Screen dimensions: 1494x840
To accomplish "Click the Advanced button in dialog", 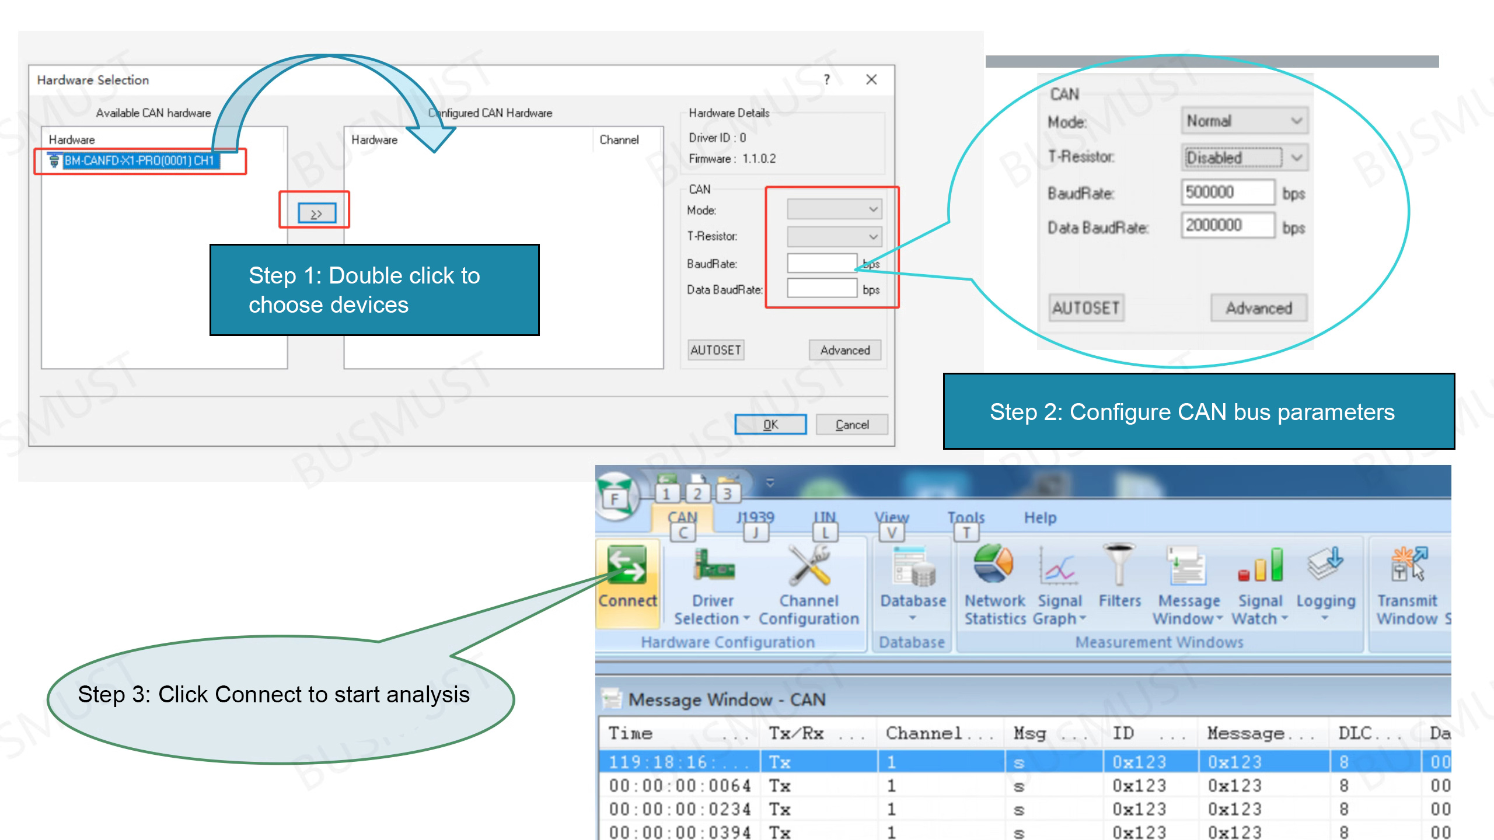I will point(844,350).
